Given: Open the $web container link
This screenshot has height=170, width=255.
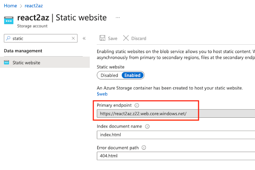Looking at the screenshot, I should pos(102,94).
